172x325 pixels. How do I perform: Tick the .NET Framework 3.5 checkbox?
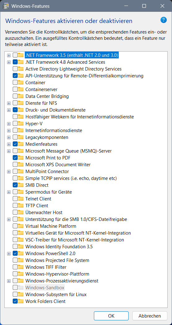(15, 55)
